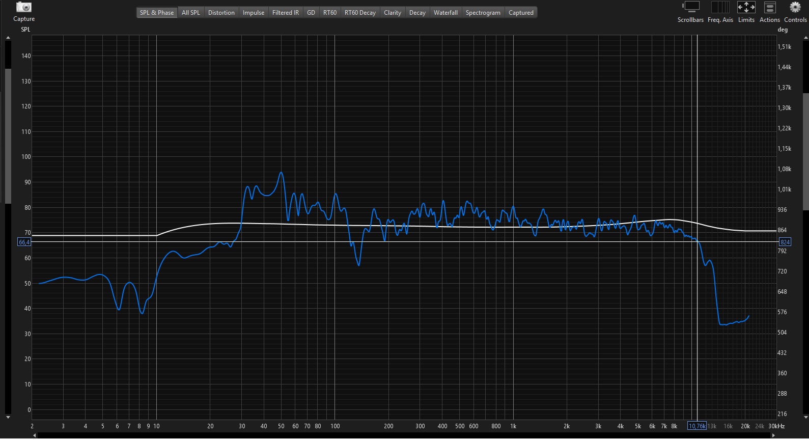Click the SPL axis label

pos(25,30)
